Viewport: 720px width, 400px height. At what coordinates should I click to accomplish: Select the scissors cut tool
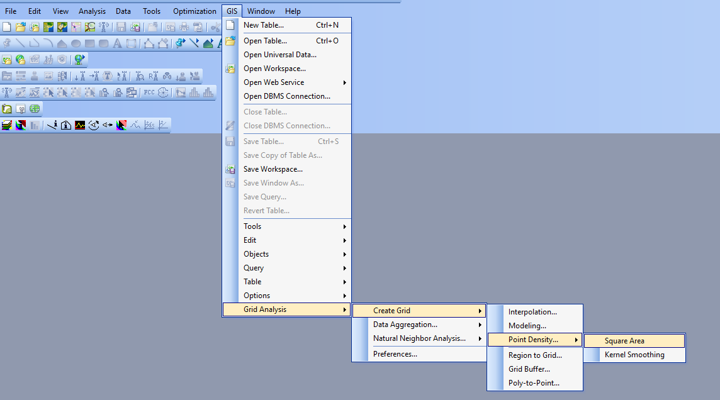214,27
